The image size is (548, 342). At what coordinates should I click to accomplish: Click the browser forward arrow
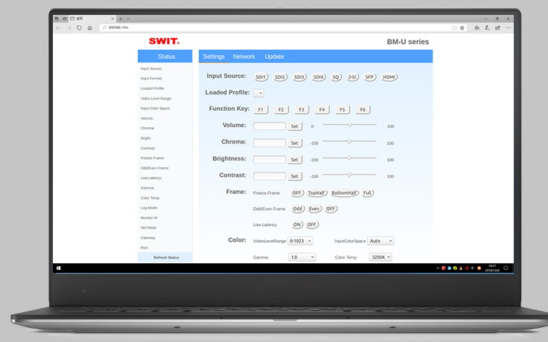(68, 28)
